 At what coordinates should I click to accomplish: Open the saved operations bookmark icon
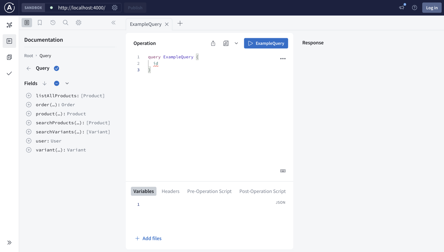(40, 23)
